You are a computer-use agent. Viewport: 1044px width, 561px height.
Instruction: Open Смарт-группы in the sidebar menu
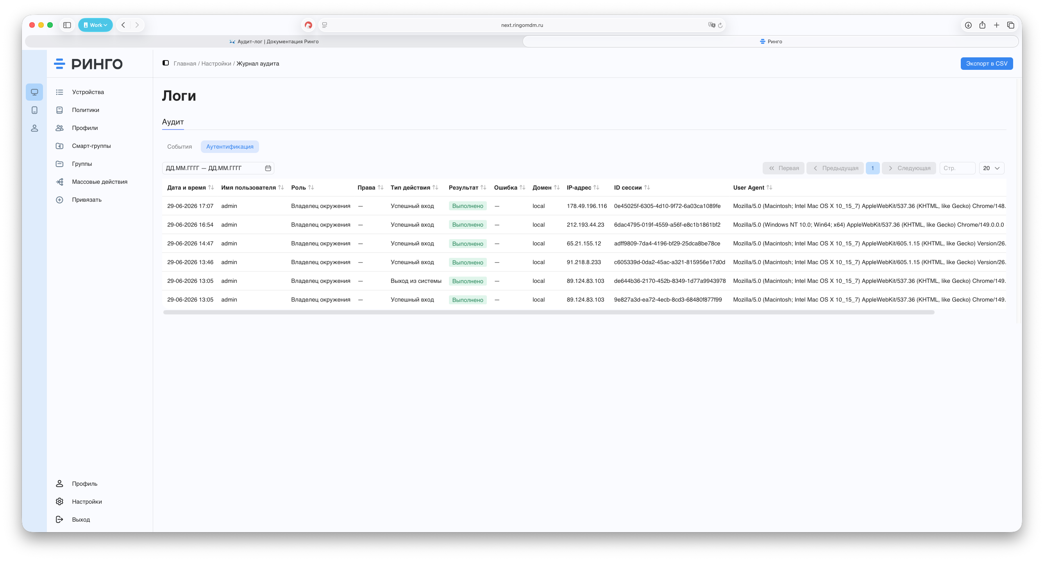[91, 146]
